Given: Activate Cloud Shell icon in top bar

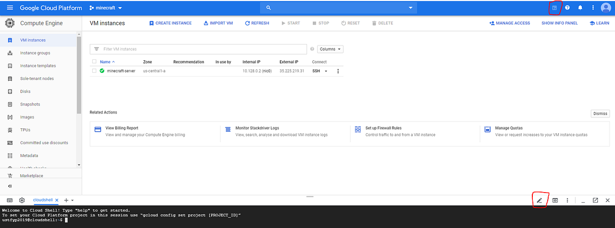Looking at the screenshot, I should (554, 8).
